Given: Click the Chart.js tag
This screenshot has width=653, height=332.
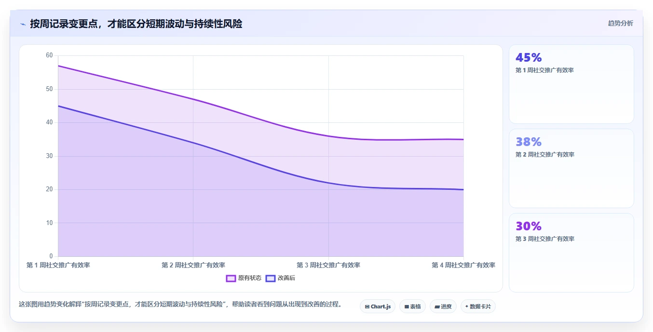Looking at the screenshot, I should click(378, 306).
